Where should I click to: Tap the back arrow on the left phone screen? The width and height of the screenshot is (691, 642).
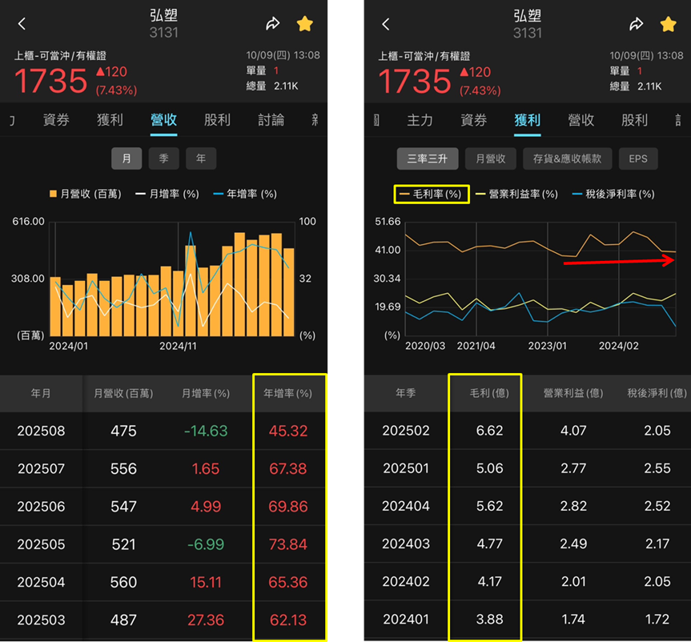coord(22,24)
